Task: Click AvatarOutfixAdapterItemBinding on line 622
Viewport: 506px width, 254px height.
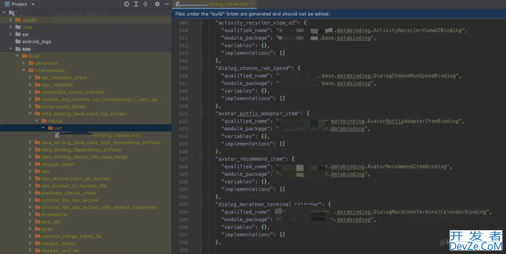Action: coord(413,121)
